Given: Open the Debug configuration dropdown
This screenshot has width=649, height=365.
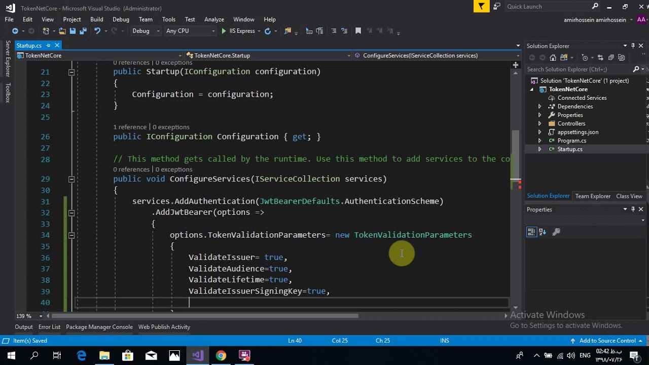Looking at the screenshot, I should (146, 31).
